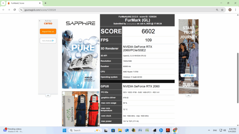
Task: Open a new browser tab
Action: [x=45, y=3]
